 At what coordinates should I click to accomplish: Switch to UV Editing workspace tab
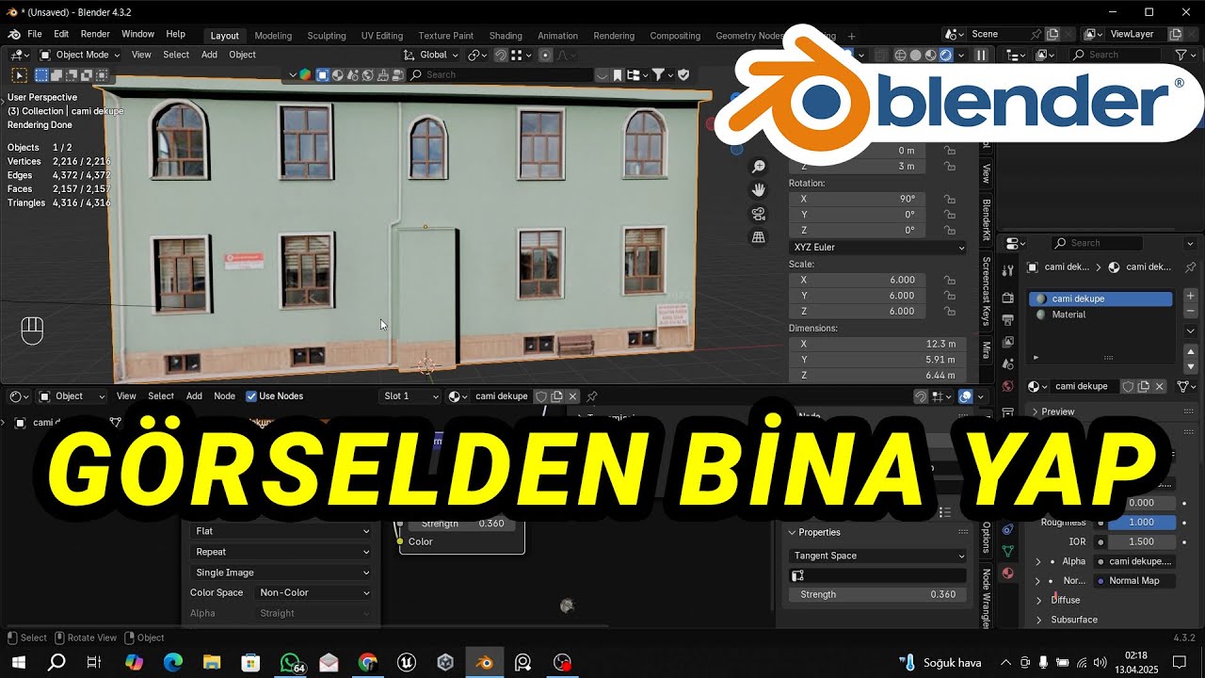coord(381,36)
